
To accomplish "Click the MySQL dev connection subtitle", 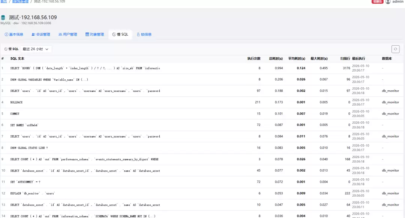I will 26,23.
